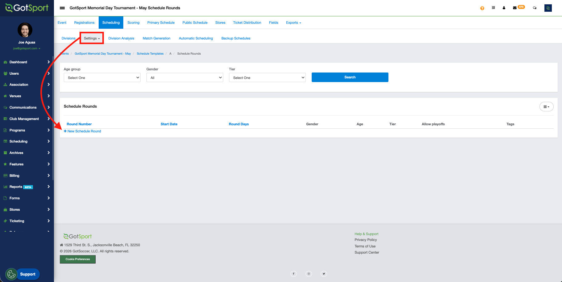The height and width of the screenshot is (282, 562).
Task: Open the Gender dropdown
Action: 185,78
